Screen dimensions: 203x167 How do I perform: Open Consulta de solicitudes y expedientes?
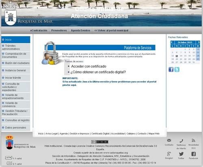[16, 87]
